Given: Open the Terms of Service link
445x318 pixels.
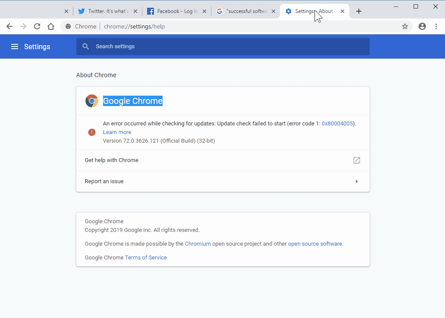Looking at the screenshot, I should point(146,258).
